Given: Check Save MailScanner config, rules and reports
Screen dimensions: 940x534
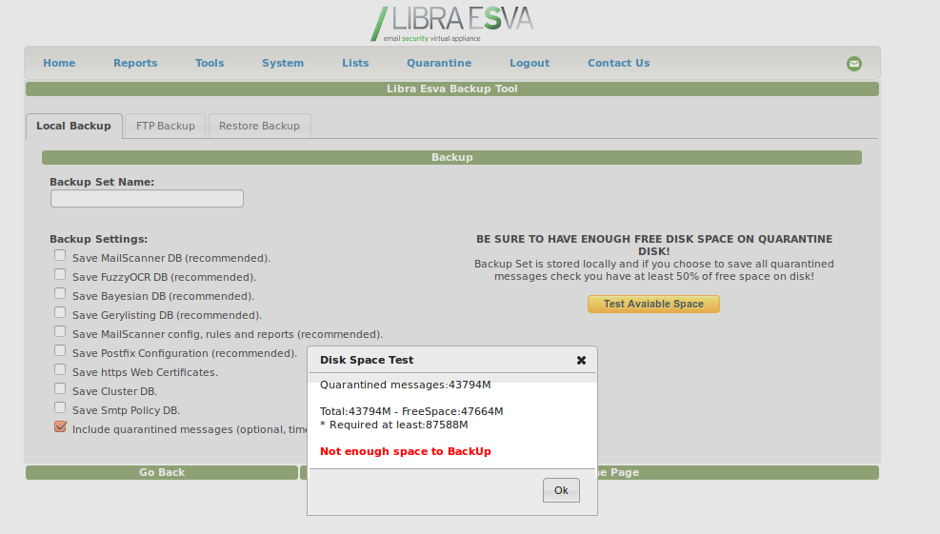Looking at the screenshot, I should point(60,332).
